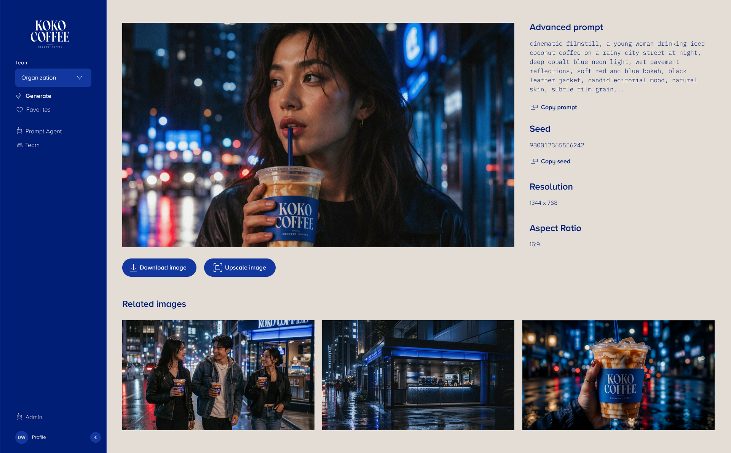This screenshot has width=731, height=453.
Task: Open the Organization team dropdown
Action: [53, 78]
